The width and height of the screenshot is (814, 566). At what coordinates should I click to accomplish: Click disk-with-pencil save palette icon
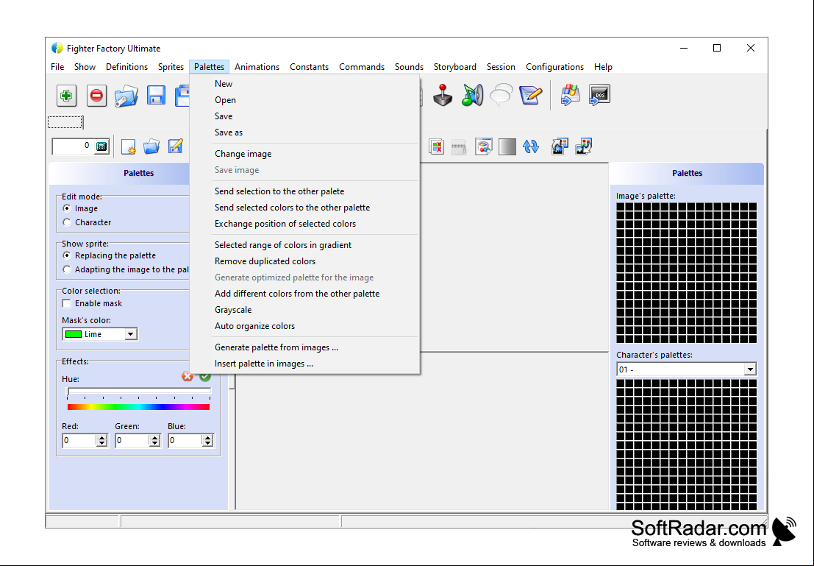tap(176, 146)
